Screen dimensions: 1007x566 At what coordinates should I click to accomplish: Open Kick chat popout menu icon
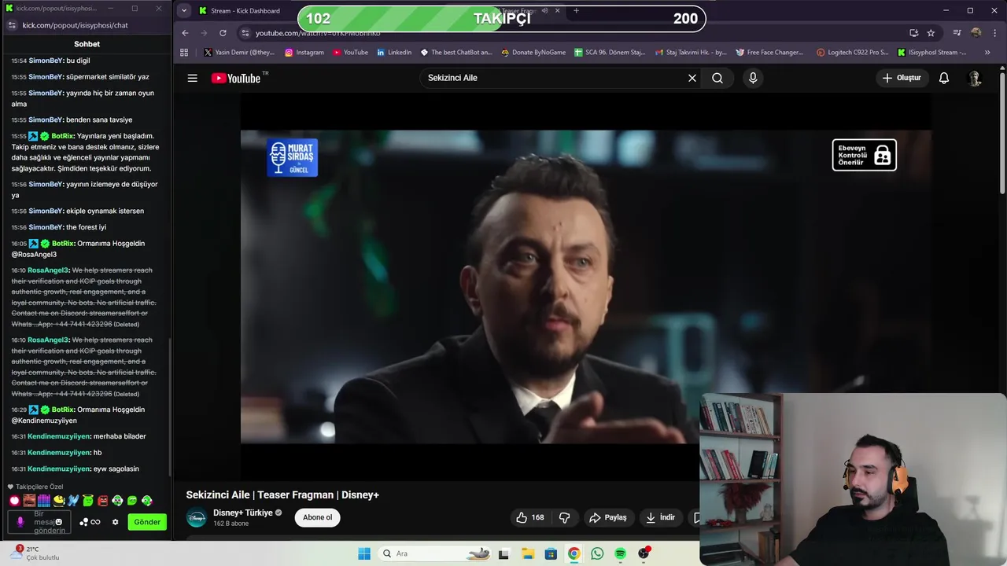click(x=11, y=25)
